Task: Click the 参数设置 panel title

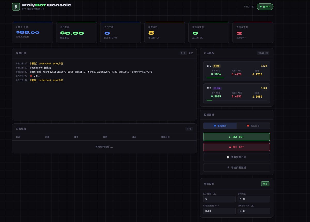Action: [x=209, y=184]
